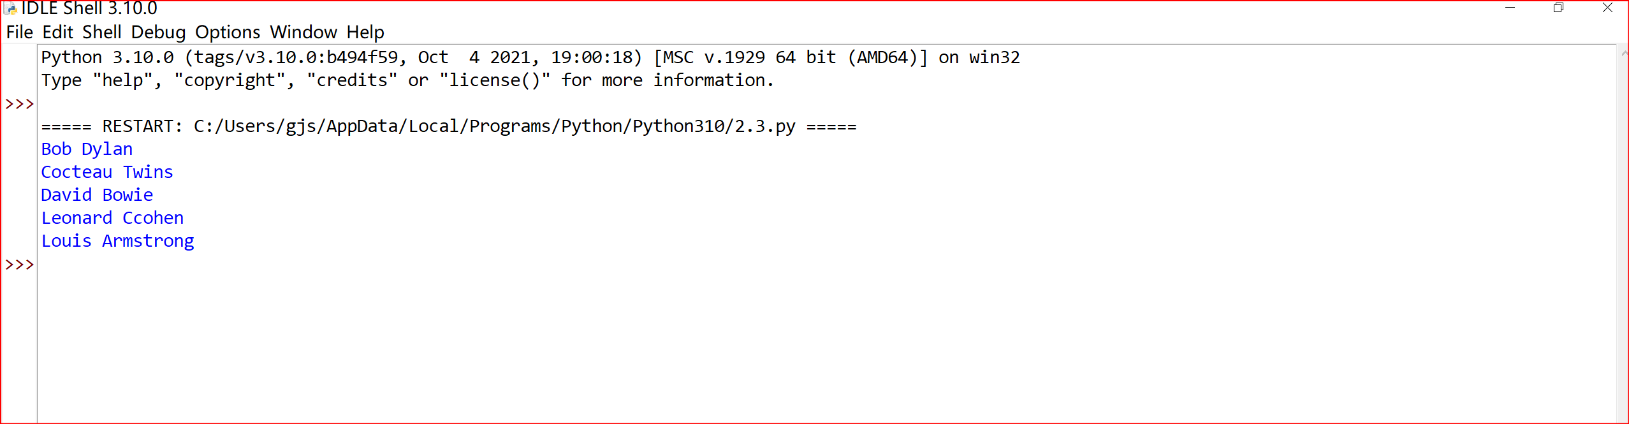
Task: Click the first >>> prompt marker
Action: [19, 104]
